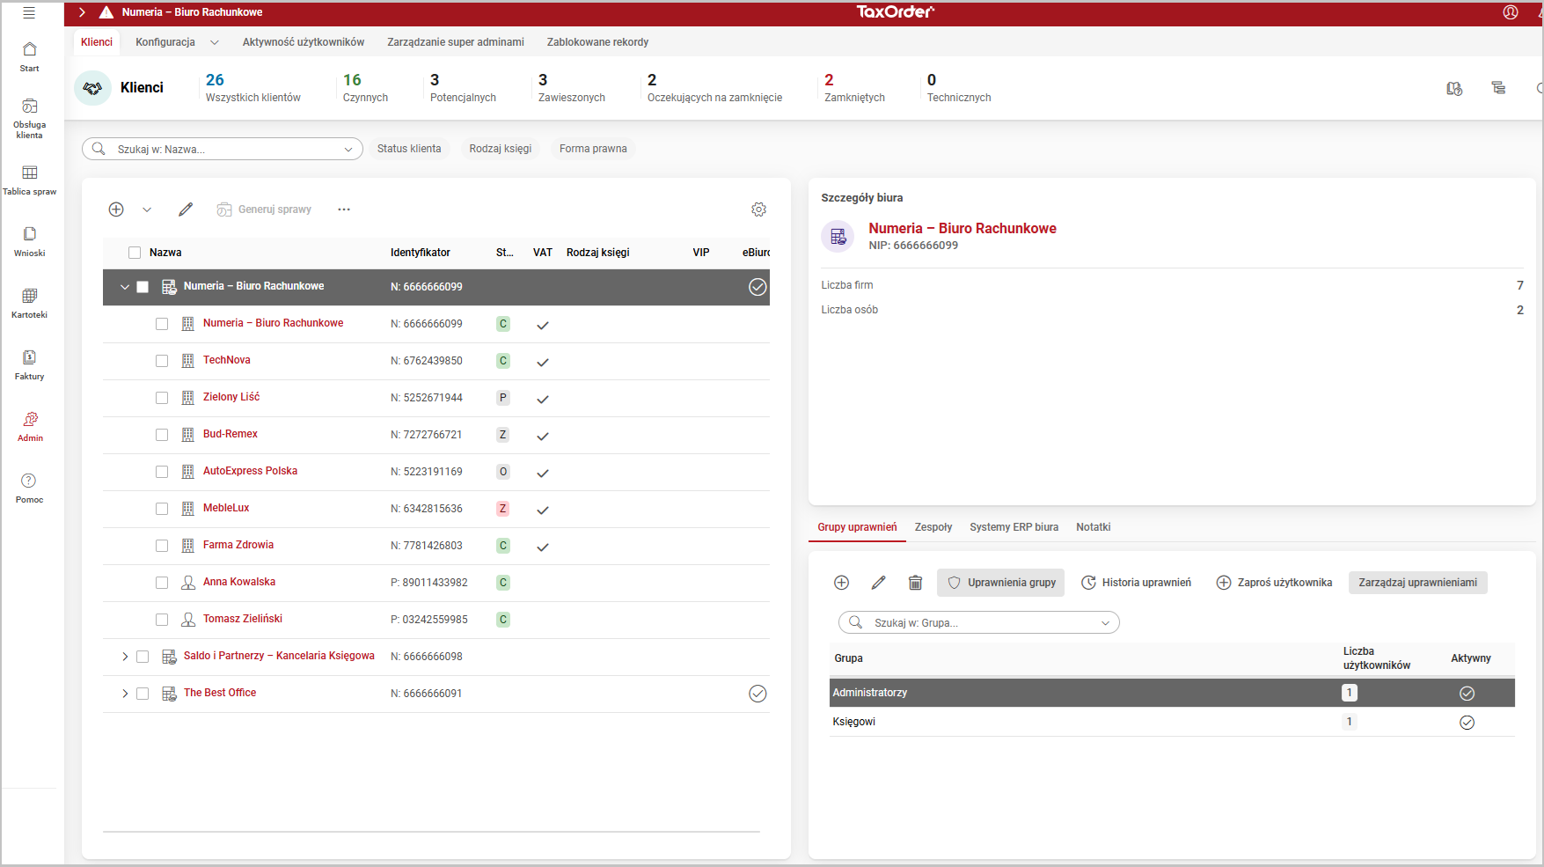The image size is (1544, 867).
Task: Open more options ellipsis in client toolbar
Action: coord(344,209)
